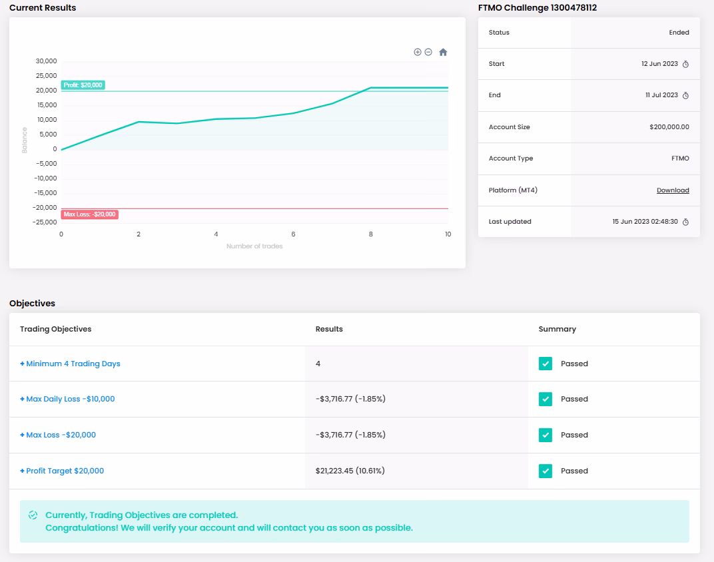
Task: Expand the Max Daily Loss -$10,000 objective
Action: point(67,399)
